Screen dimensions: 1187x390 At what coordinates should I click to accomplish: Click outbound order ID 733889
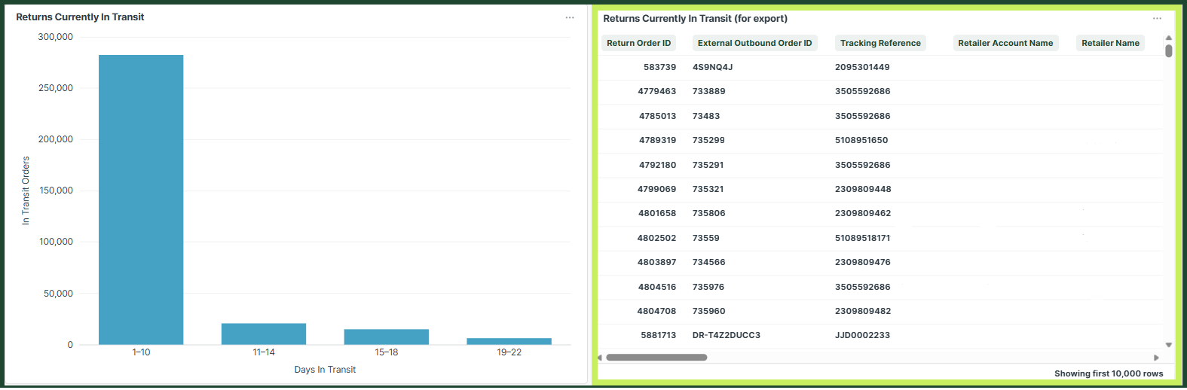(708, 91)
